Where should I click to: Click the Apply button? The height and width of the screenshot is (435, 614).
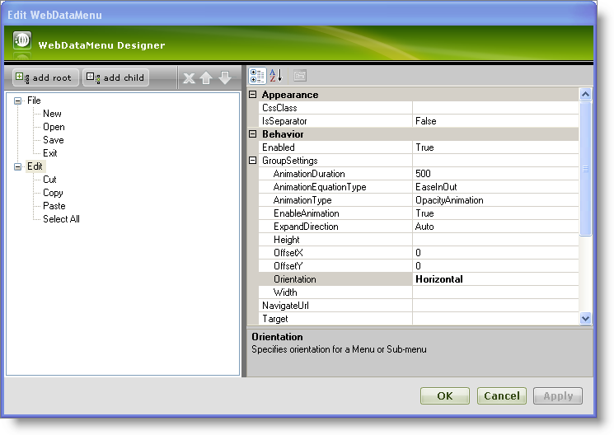[558, 395]
